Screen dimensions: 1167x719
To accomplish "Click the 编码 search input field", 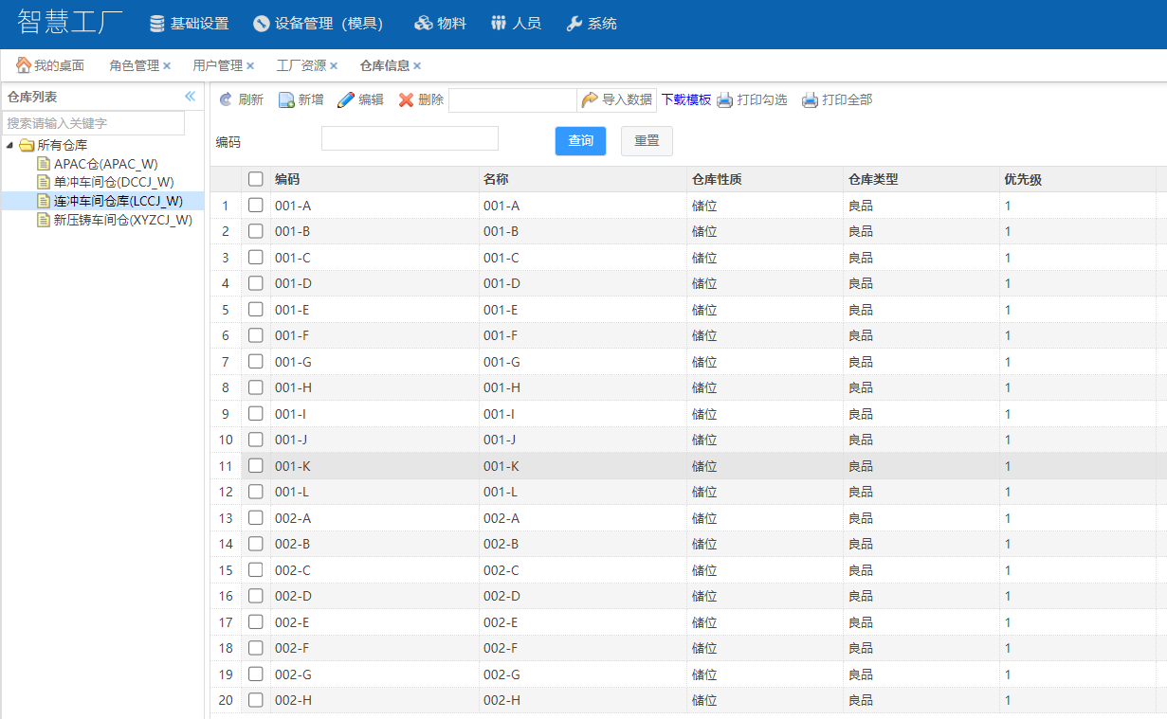I will coord(410,138).
